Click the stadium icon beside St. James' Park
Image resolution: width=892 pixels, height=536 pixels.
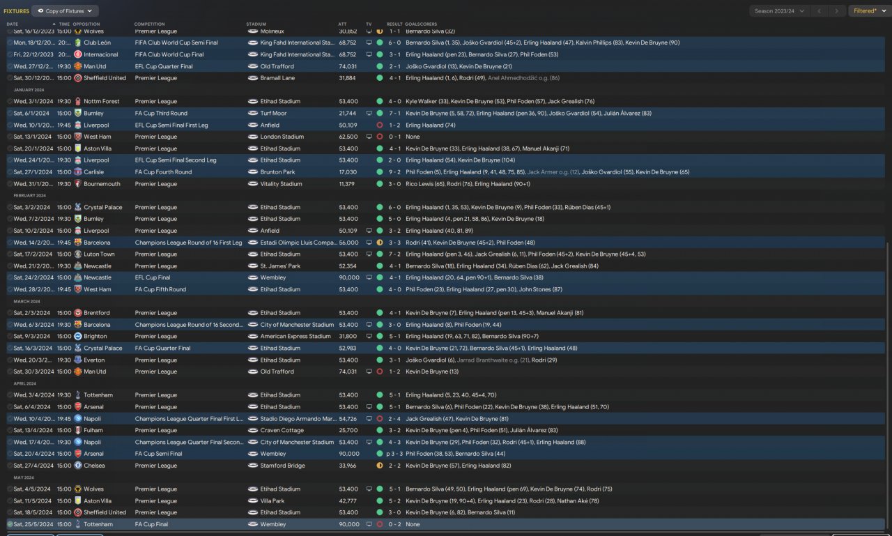253,266
